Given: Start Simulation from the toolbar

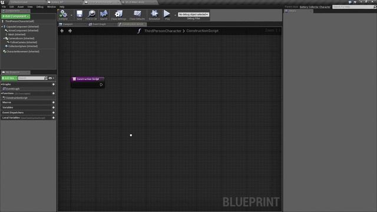Looking at the screenshot, I should (x=154, y=15).
